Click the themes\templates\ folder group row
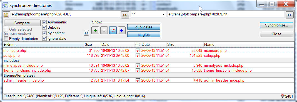 pos(148,75)
